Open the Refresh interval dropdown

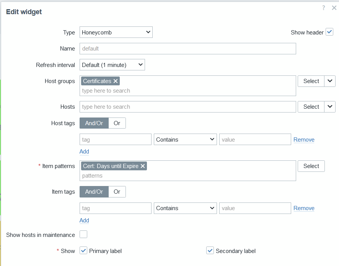pyautogui.click(x=112, y=65)
